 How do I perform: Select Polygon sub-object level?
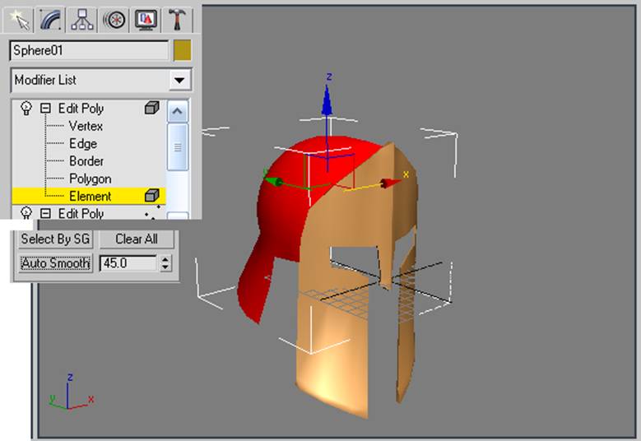[x=90, y=179]
